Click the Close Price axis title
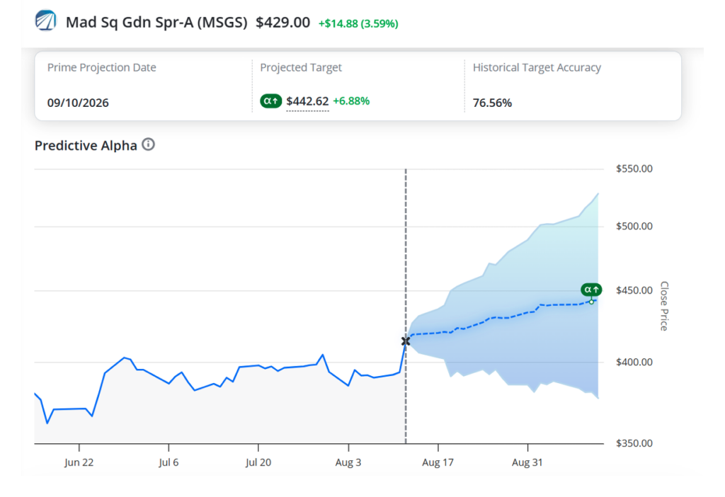Image resolution: width=725 pixels, height=497 pixels. [664, 306]
